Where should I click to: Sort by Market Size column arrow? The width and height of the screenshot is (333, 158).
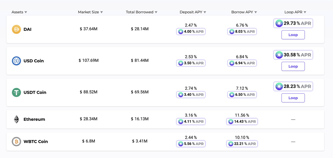pos(101,12)
